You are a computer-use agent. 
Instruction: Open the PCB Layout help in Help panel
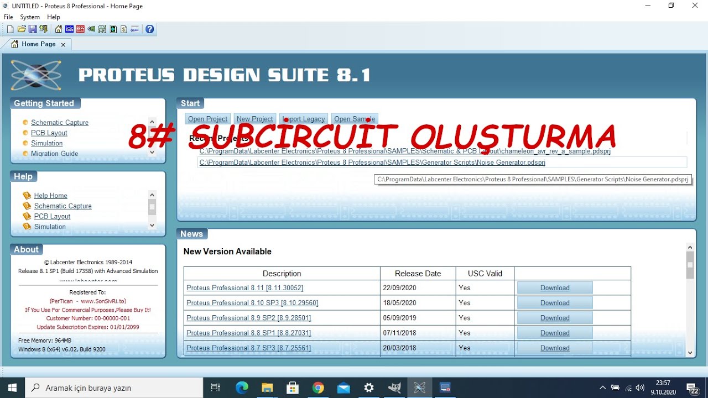pyautogui.click(x=53, y=216)
